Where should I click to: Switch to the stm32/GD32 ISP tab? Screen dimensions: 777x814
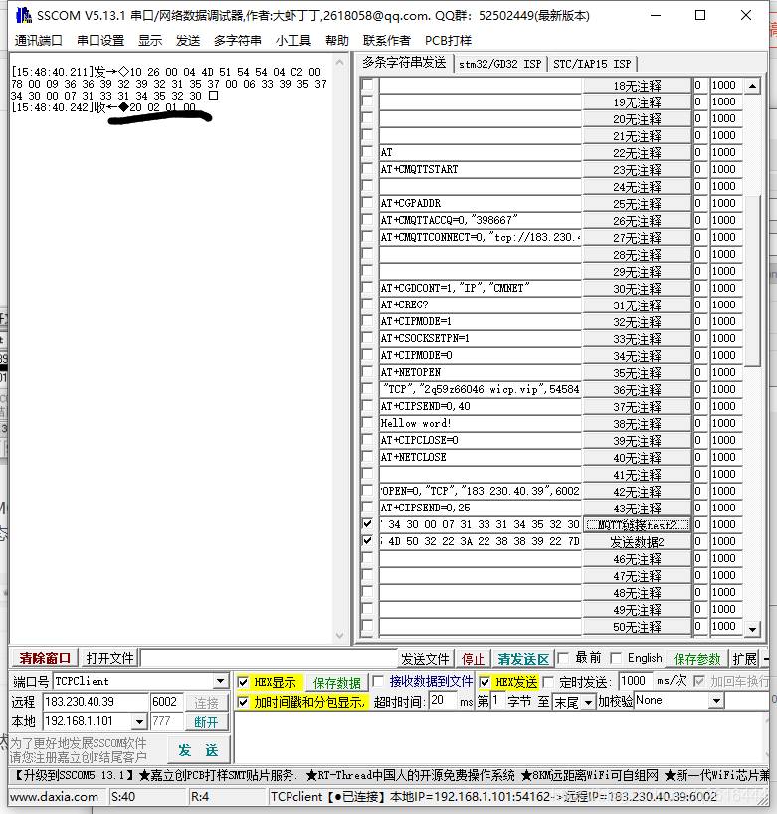[500, 64]
